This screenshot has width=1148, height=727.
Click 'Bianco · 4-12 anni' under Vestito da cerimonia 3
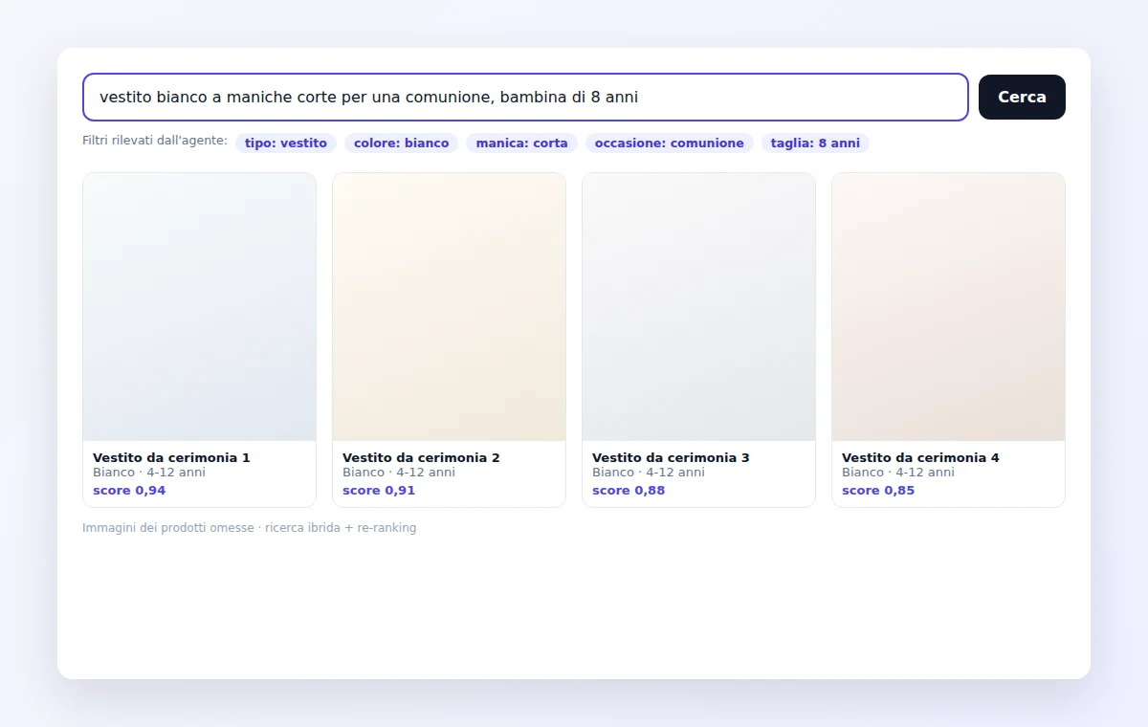[x=649, y=473]
